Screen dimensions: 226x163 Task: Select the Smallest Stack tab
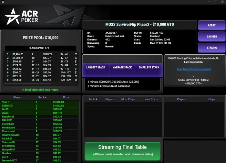149,70
